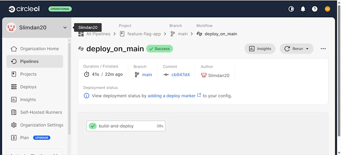Click the page's main vertical scrollbar

point(339,70)
